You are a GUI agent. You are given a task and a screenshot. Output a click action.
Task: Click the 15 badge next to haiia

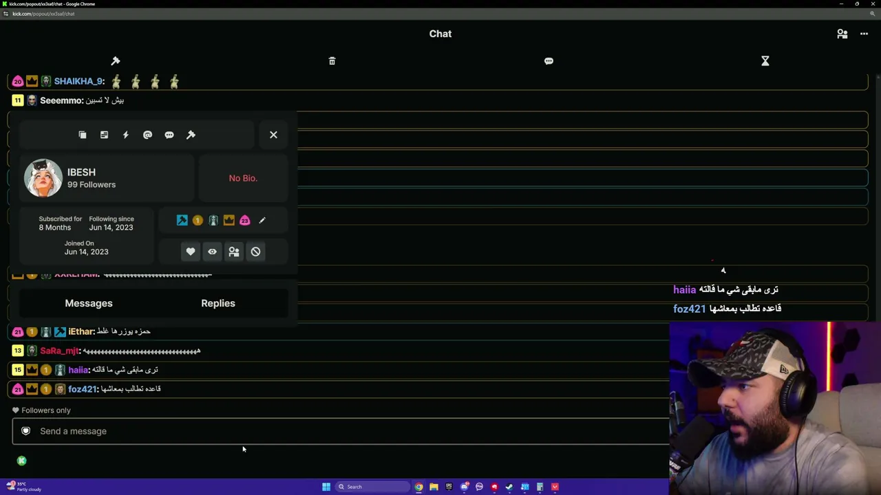point(18,370)
